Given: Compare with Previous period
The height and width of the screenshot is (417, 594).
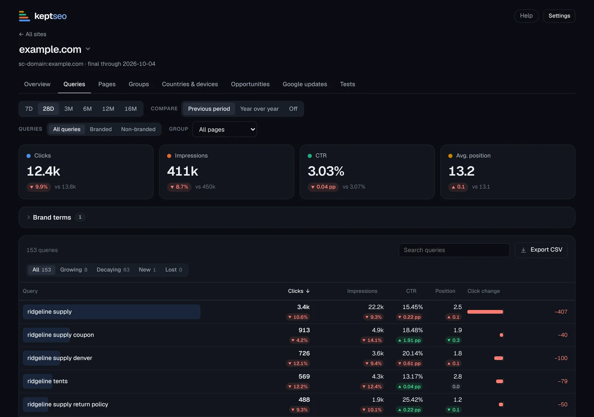Looking at the screenshot, I should [x=209, y=109].
